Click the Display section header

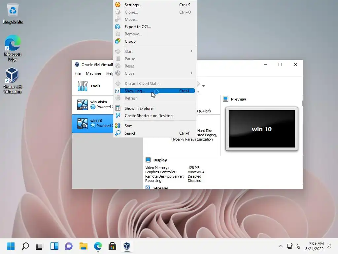[160, 160]
